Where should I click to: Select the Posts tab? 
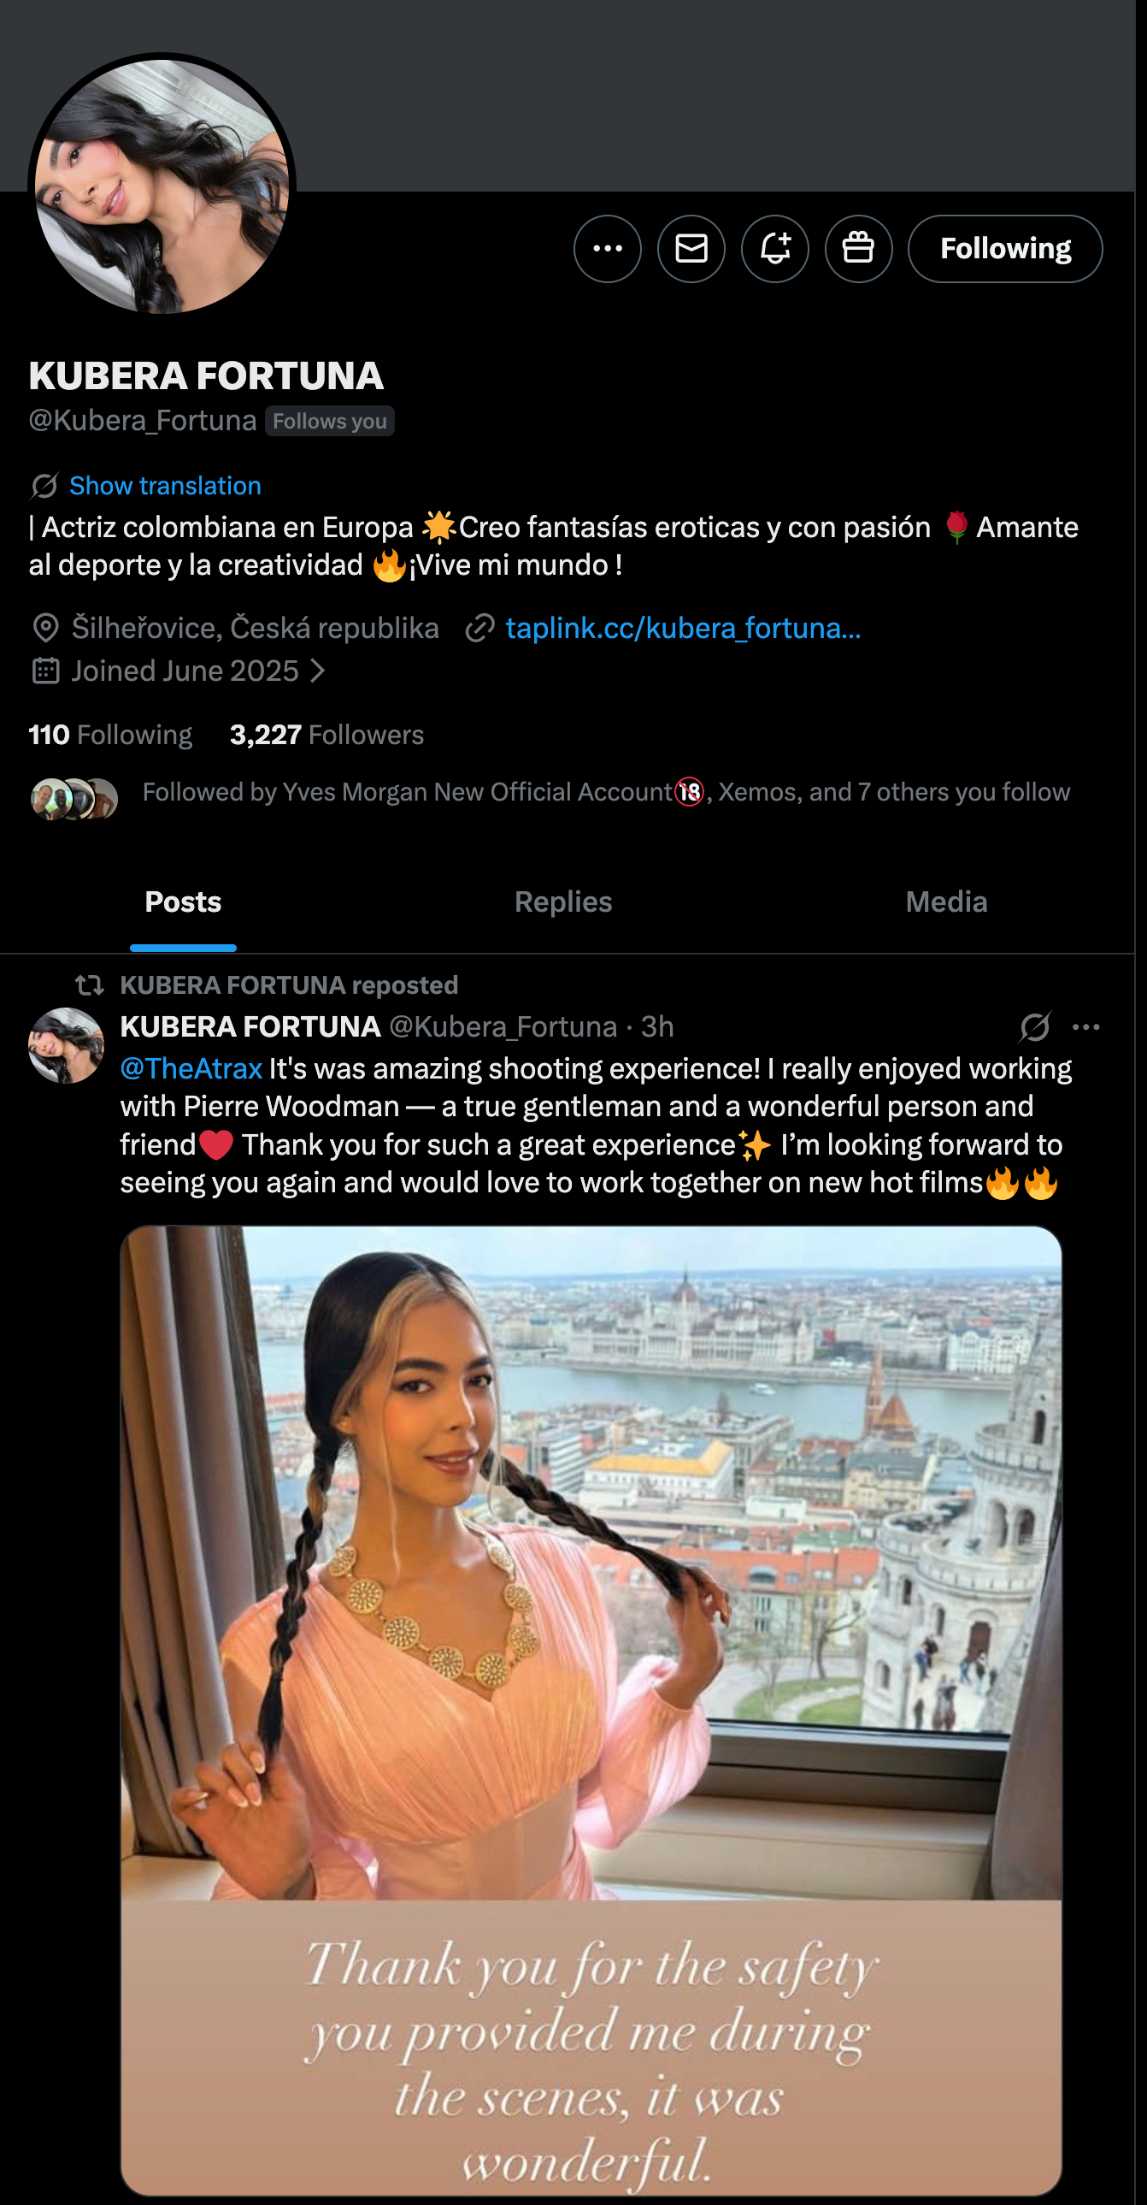pos(183,902)
